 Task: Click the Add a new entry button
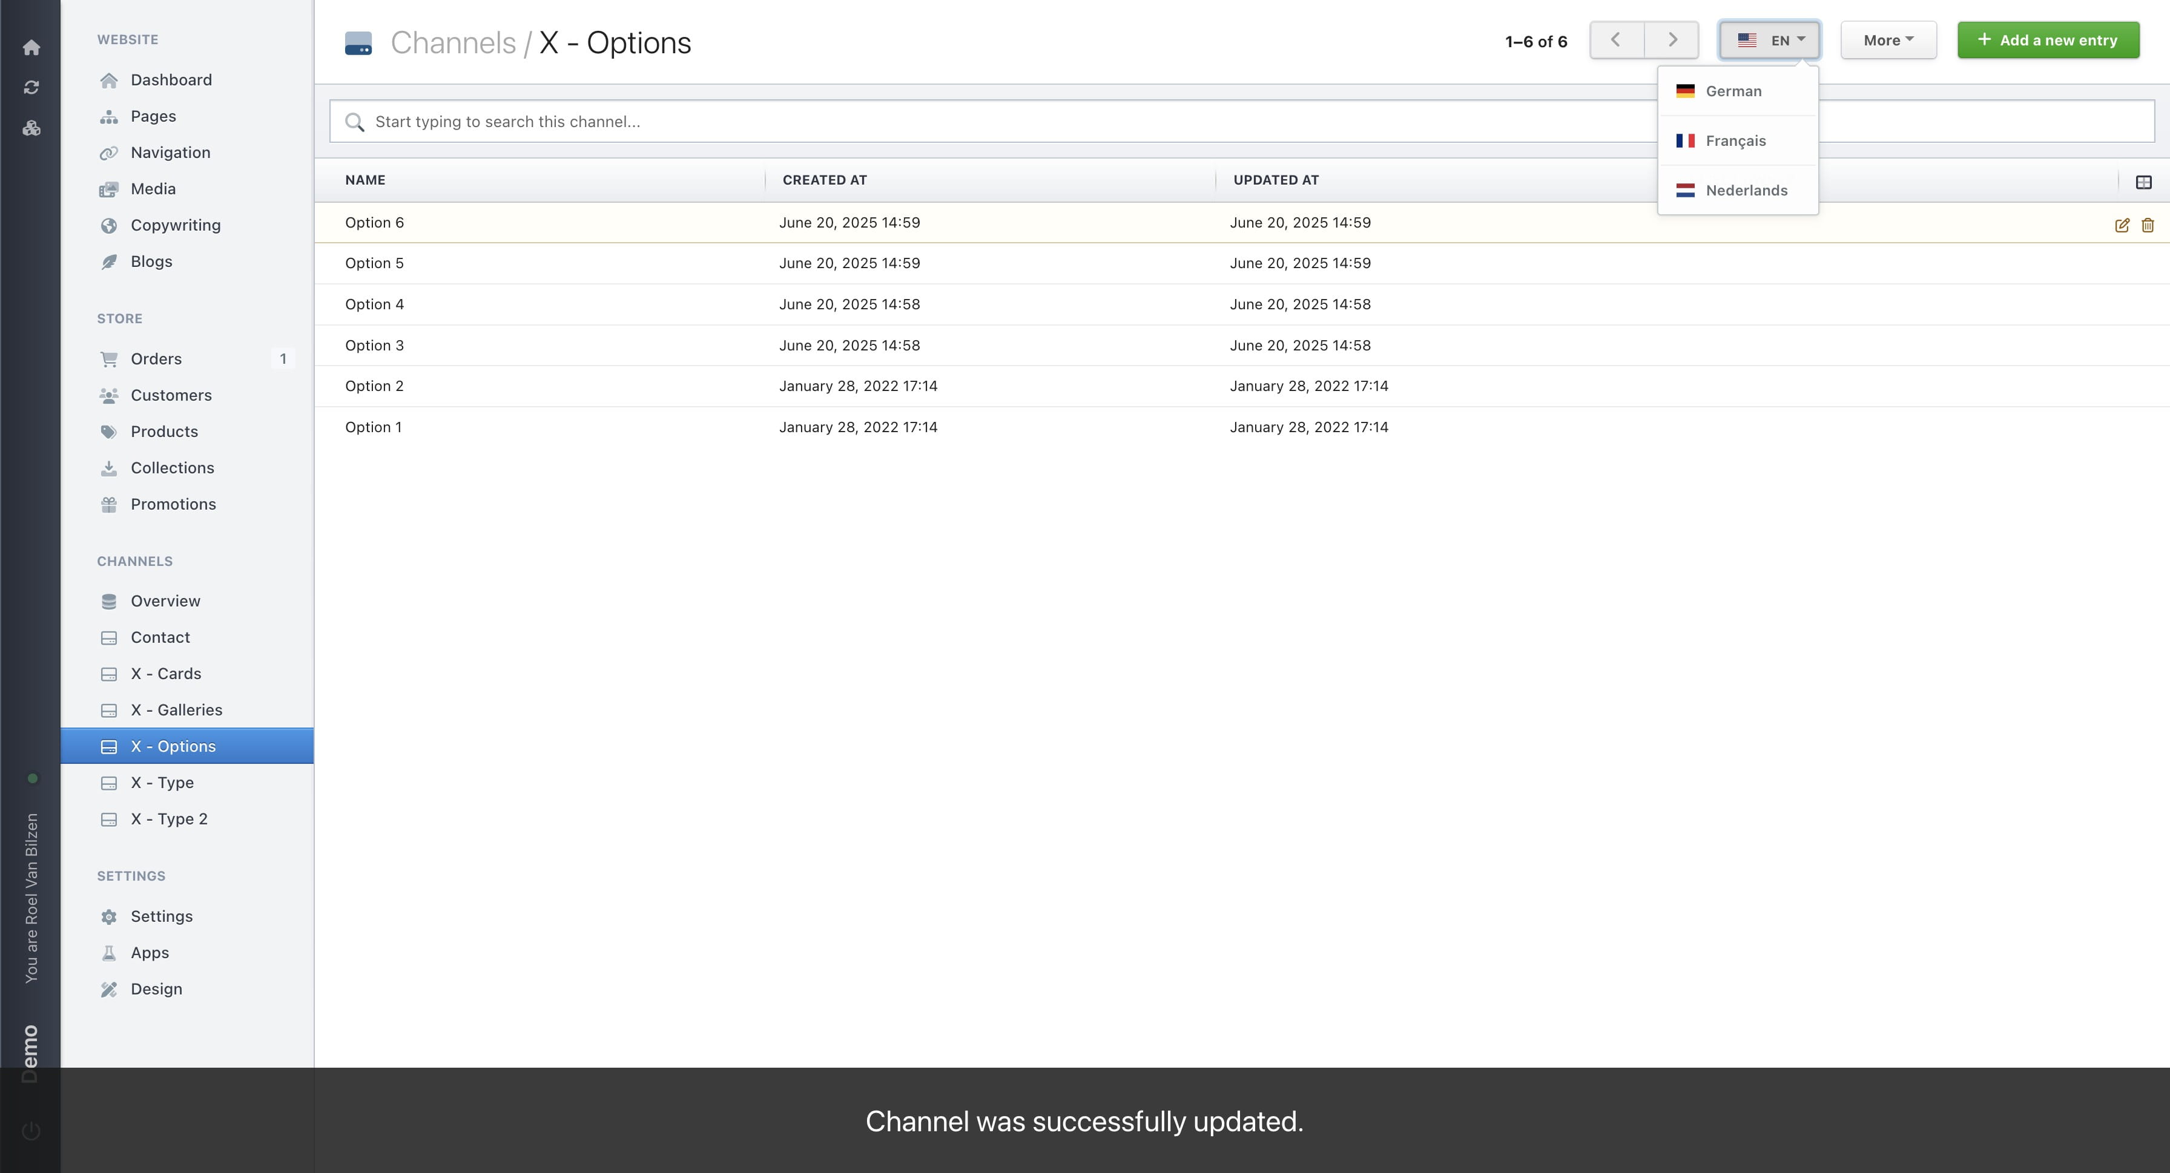tap(2048, 39)
